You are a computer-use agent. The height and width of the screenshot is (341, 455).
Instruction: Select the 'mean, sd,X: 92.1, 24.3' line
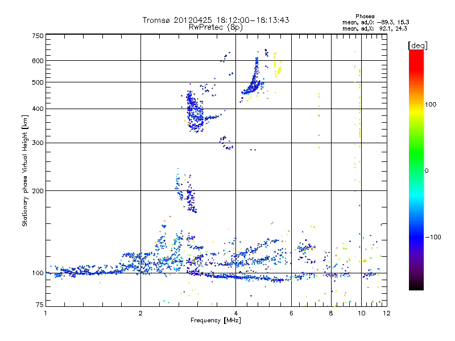pyautogui.click(x=374, y=28)
